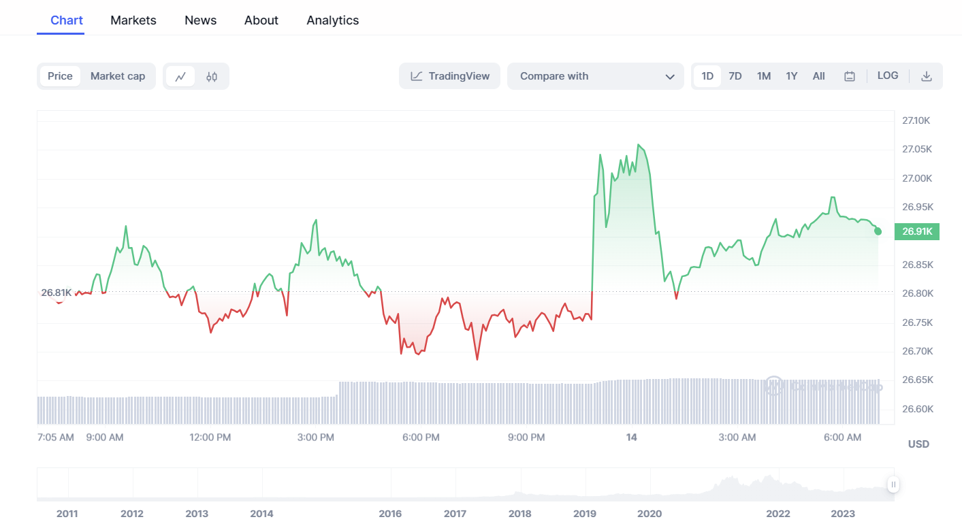This screenshot has width=962, height=528.
Task: Select the 7D range button
Action: 735,76
